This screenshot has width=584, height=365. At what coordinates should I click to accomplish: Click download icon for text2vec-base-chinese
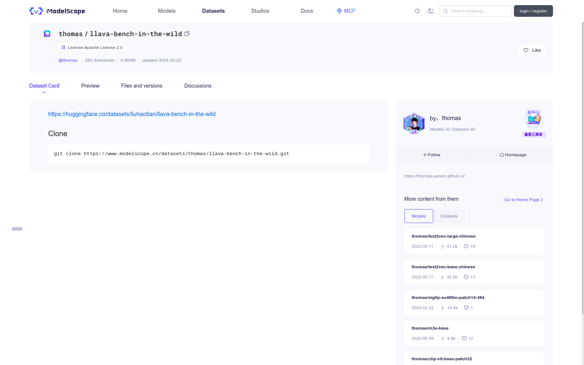(x=442, y=277)
